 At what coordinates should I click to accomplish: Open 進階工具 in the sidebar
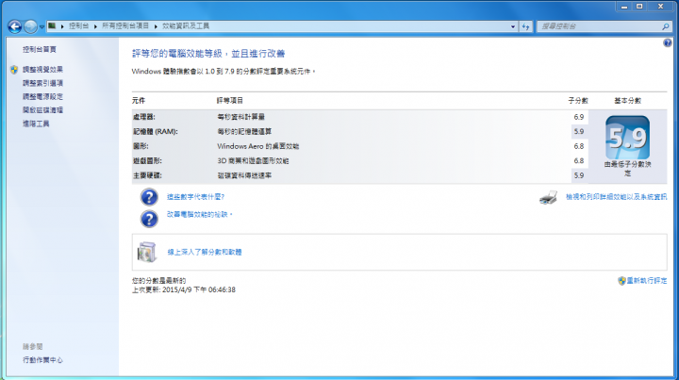coord(36,124)
